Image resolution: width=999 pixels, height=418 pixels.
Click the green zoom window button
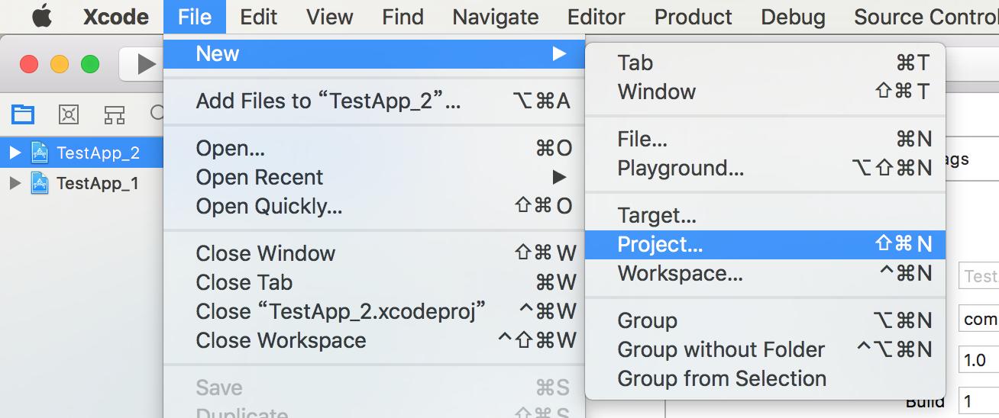coord(90,65)
